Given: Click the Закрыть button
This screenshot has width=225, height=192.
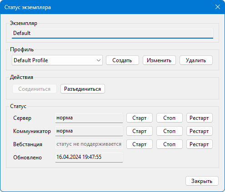Looking at the screenshot, I should 202,181.
